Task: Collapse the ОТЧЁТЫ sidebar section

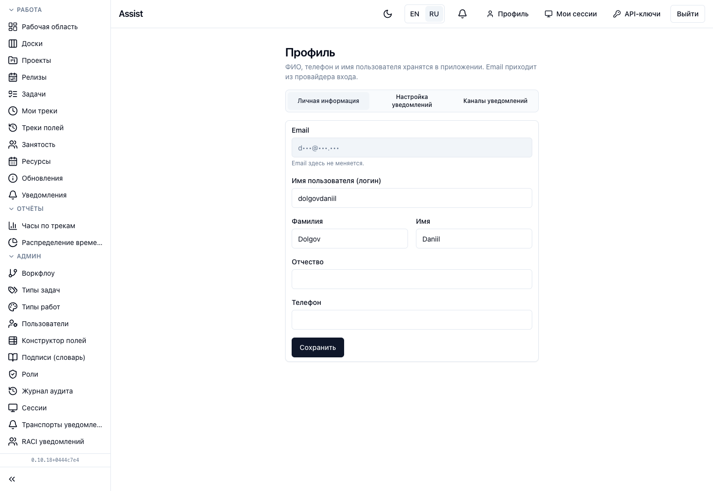Action: pyautogui.click(x=26, y=209)
